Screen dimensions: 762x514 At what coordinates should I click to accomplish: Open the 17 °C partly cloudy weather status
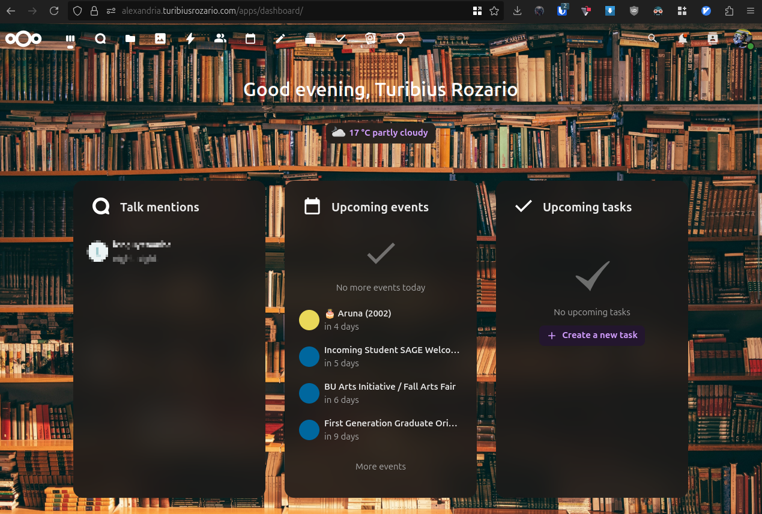(381, 133)
